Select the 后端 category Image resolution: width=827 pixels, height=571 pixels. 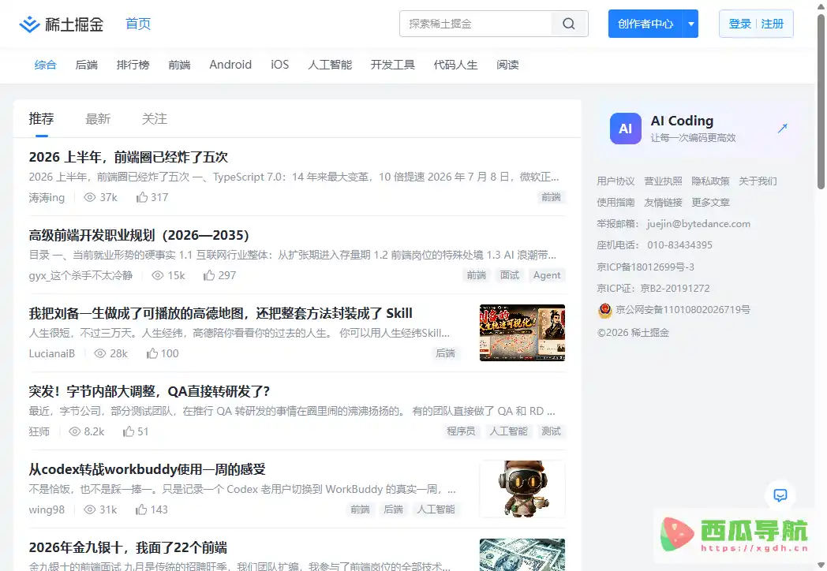pos(87,65)
